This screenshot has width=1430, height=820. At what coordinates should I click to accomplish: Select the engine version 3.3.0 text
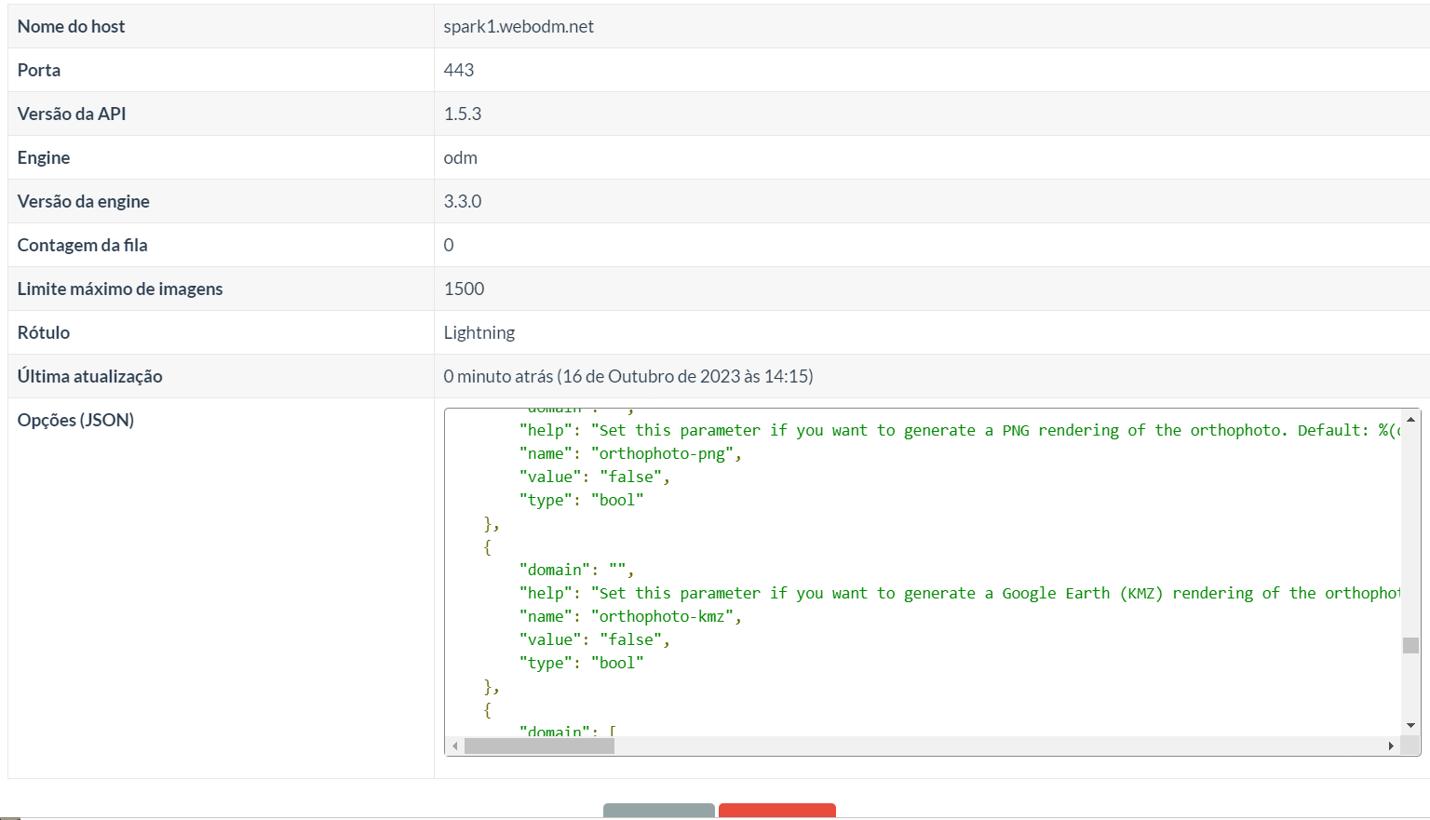(463, 201)
